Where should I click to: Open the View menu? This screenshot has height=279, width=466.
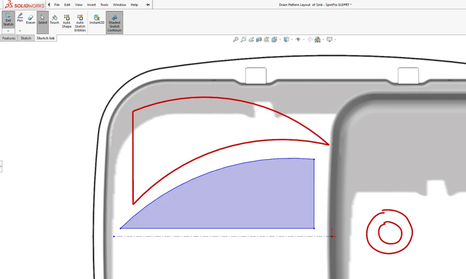79,5
